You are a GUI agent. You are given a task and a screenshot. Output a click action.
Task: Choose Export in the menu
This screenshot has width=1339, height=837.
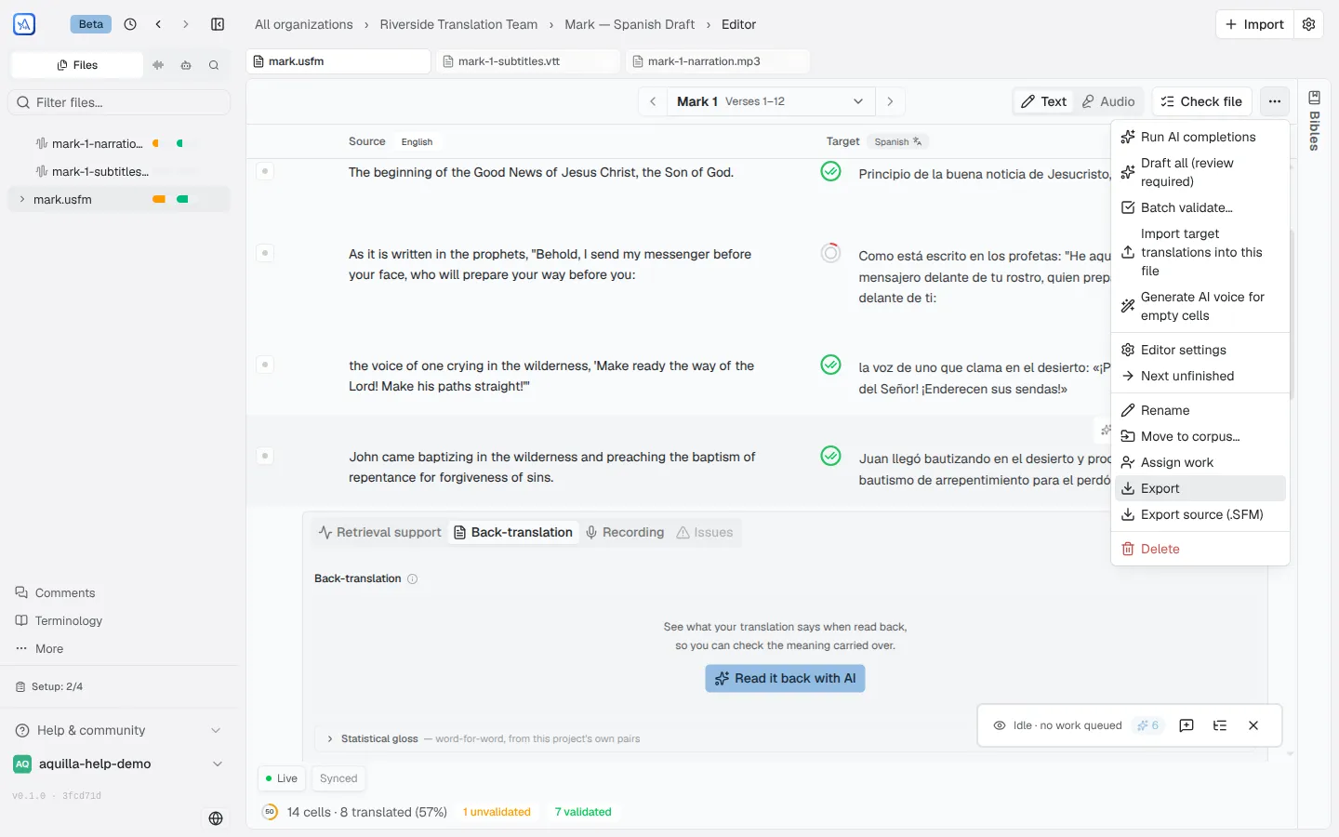pos(1200,488)
